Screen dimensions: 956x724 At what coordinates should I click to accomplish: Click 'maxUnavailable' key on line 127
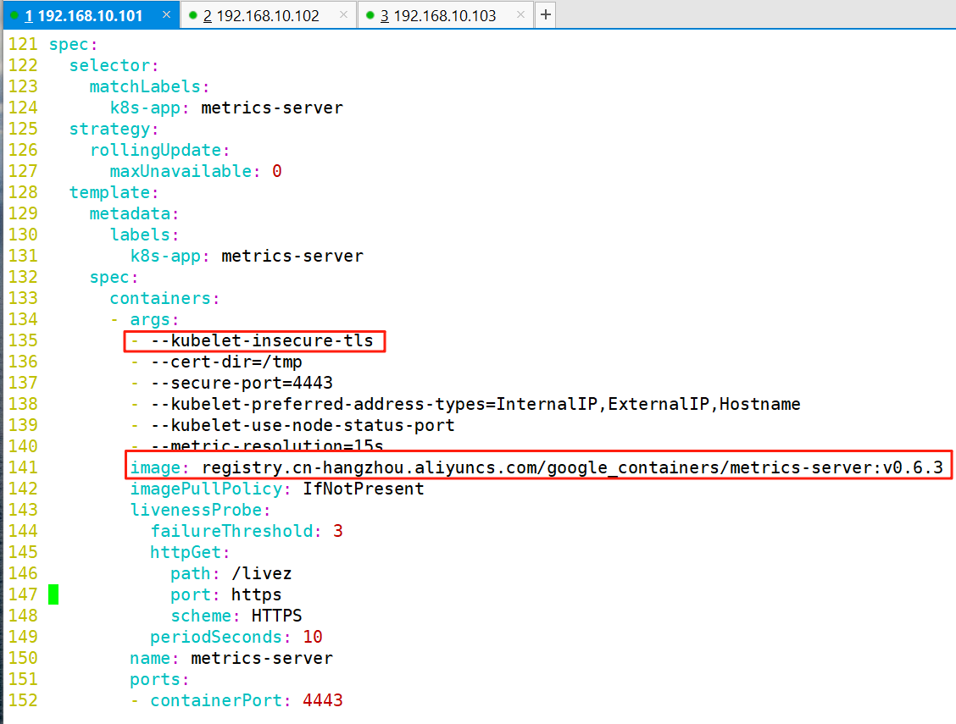[x=181, y=172]
